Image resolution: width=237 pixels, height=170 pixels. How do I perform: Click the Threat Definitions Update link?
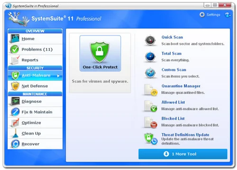185,135
